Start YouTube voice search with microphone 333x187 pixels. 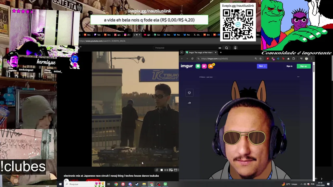coord(235,48)
